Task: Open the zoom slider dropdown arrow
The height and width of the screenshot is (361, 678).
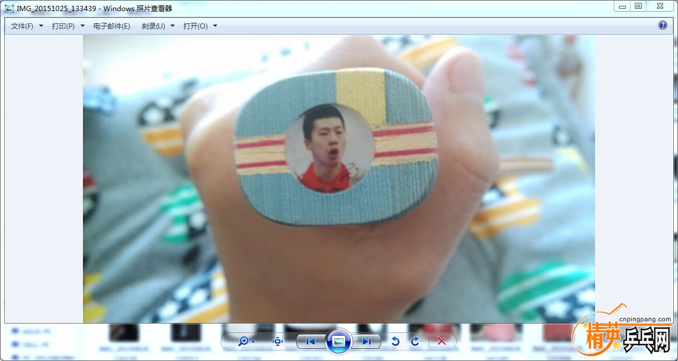Action: 253,342
